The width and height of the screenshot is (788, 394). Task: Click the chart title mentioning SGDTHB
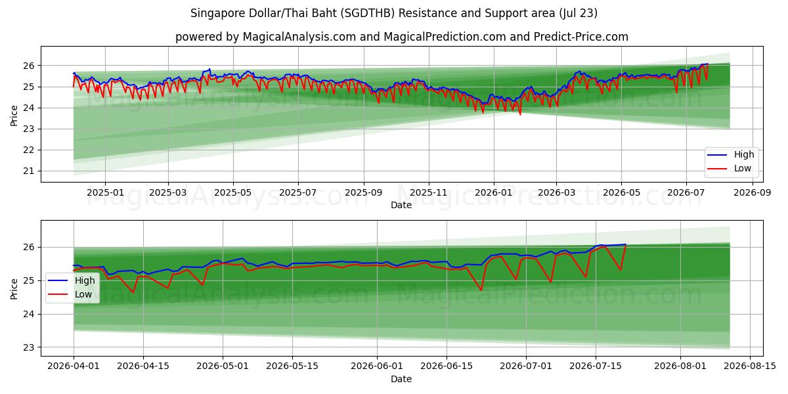pyautogui.click(x=394, y=13)
